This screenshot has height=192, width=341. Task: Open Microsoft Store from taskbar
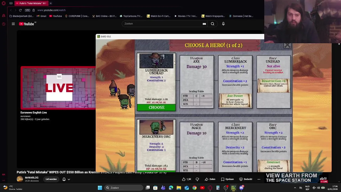click(x=156, y=188)
